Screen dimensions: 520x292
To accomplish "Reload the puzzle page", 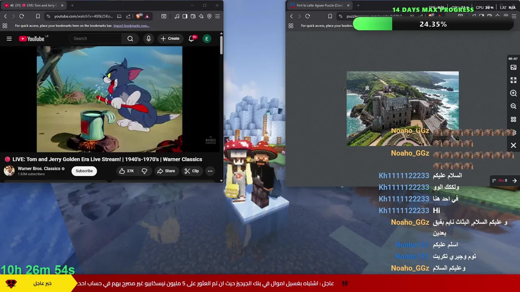I will click(308, 16).
